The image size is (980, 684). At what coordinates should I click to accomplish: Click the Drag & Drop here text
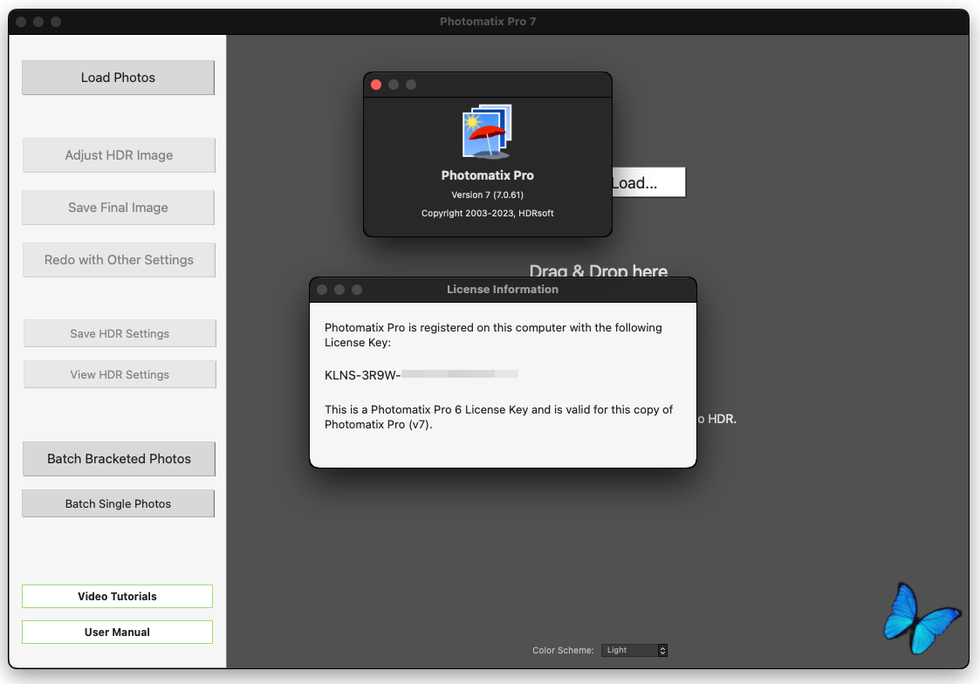tap(598, 270)
